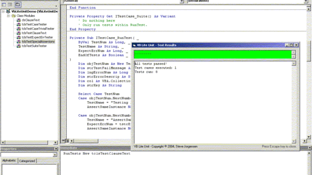The image size is (312, 175).
Task: Select tclsTestSpecialAssersions in the project tree
Action: (x=38, y=42)
